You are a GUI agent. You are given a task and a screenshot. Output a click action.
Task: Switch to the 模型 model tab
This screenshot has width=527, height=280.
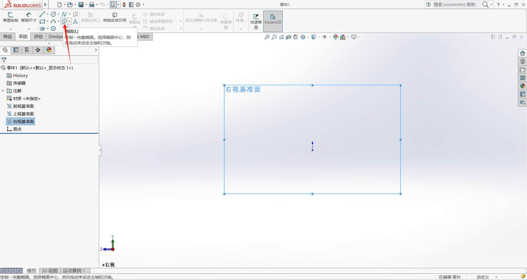32,271
